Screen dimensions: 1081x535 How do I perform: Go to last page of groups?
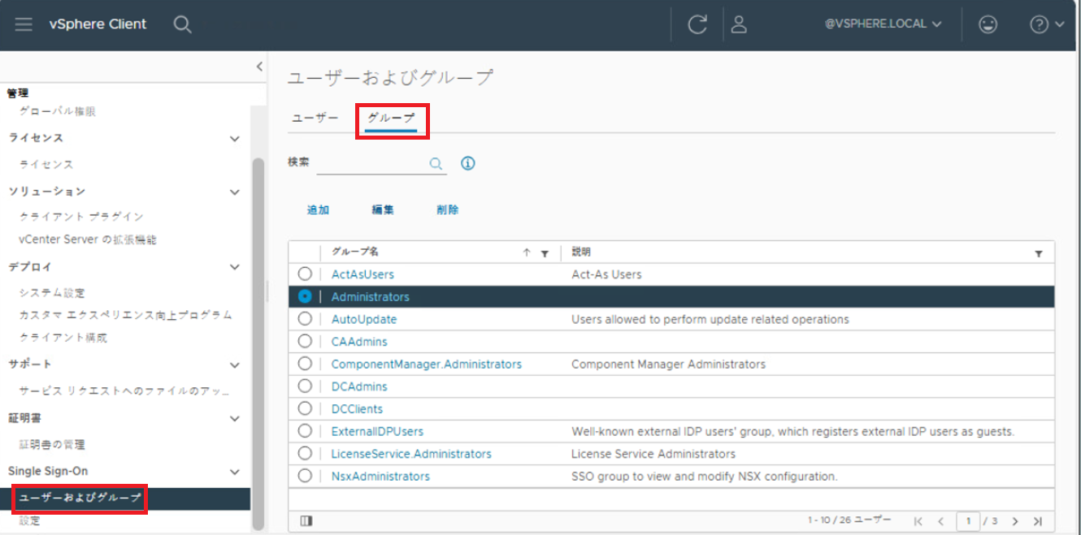[x=1037, y=521]
